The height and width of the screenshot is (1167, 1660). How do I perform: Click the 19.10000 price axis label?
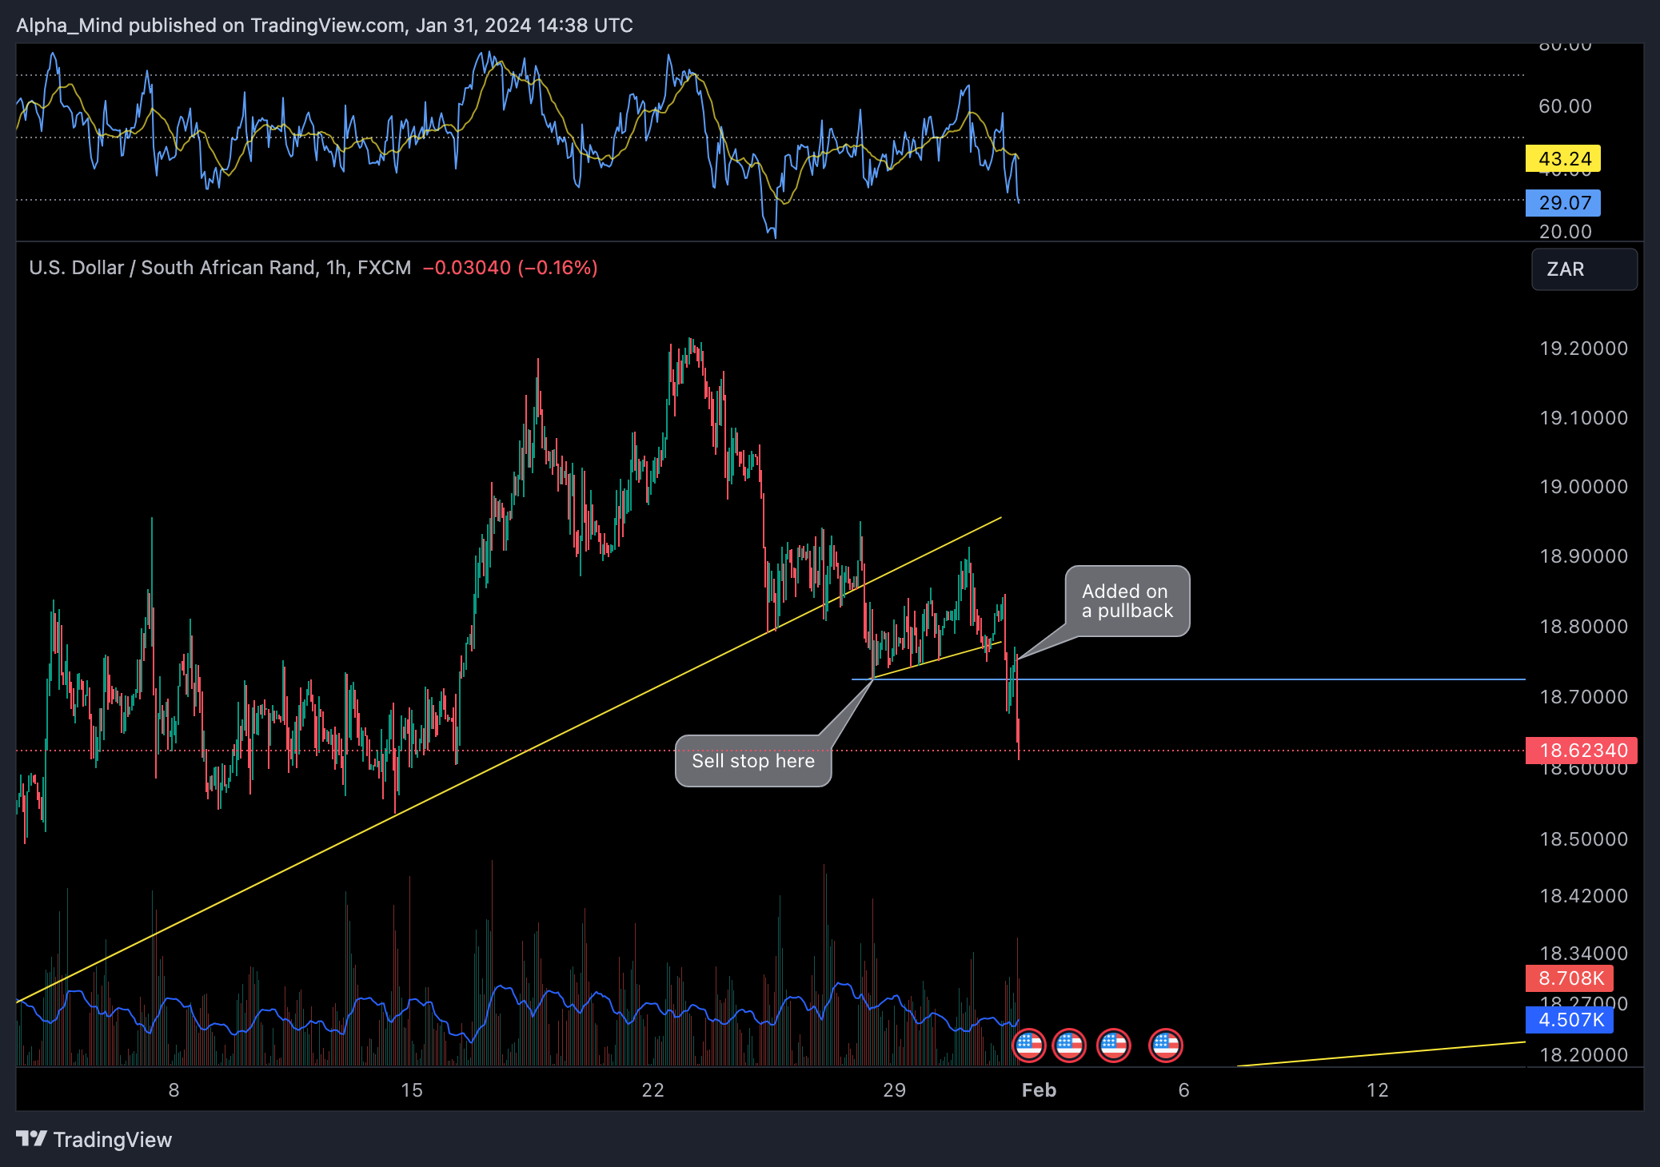pyautogui.click(x=1583, y=418)
